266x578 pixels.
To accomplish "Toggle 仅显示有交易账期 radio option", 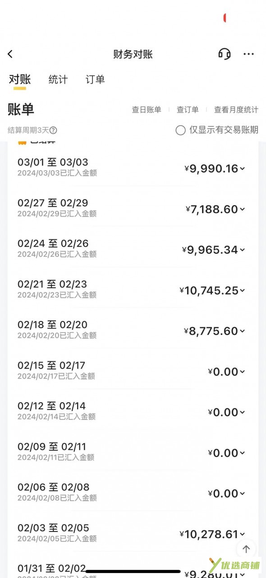I will click(217, 130).
